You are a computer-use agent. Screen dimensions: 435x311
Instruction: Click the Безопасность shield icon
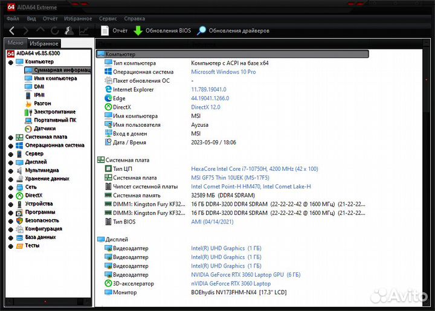point(19,220)
